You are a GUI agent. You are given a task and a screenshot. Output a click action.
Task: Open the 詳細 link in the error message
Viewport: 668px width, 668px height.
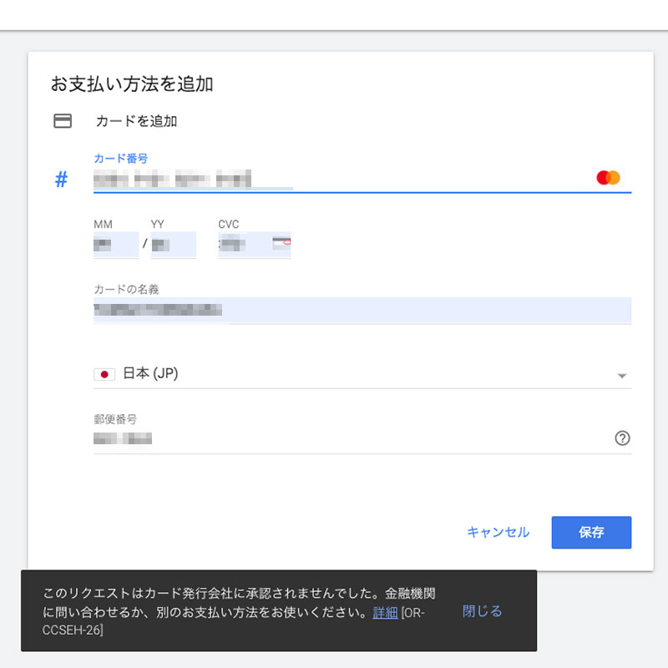tap(385, 612)
